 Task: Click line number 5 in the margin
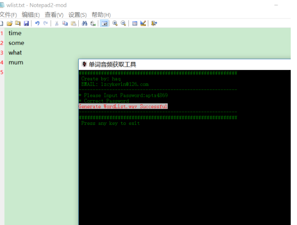2,72
